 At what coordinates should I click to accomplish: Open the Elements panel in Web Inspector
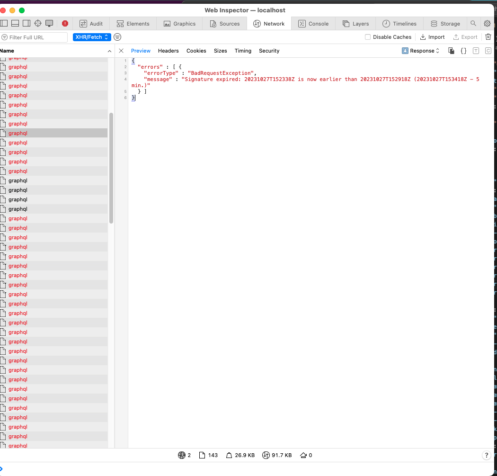(x=133, y=23)
